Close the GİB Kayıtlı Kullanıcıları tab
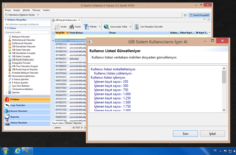This screenshot has height=155, width=236. 79,20
